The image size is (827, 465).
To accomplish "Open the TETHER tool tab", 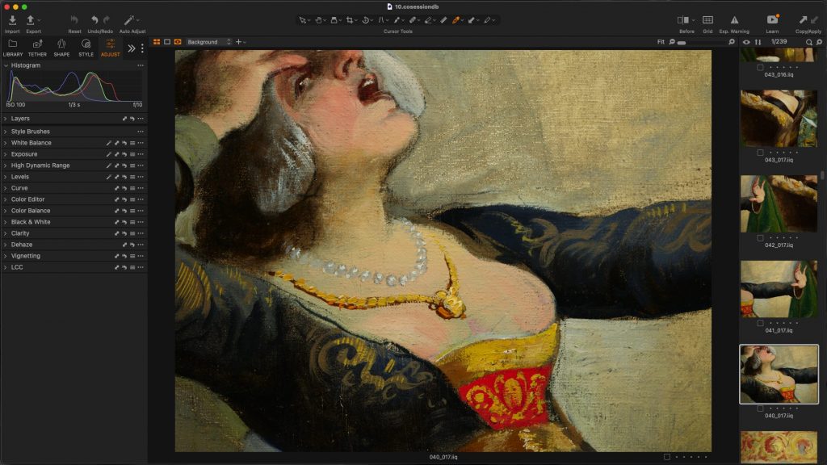I will pyautogui.click(x=37, y=48).
